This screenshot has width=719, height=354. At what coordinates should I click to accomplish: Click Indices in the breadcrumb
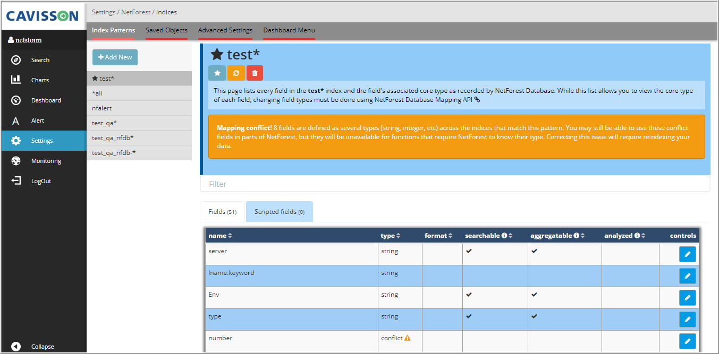[167, 12]
